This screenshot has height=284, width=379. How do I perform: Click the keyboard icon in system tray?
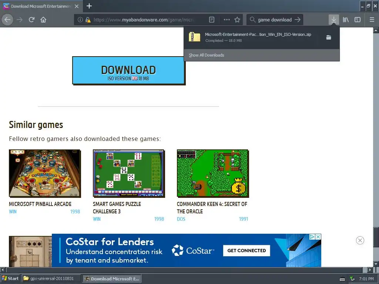tap(342, 279)
